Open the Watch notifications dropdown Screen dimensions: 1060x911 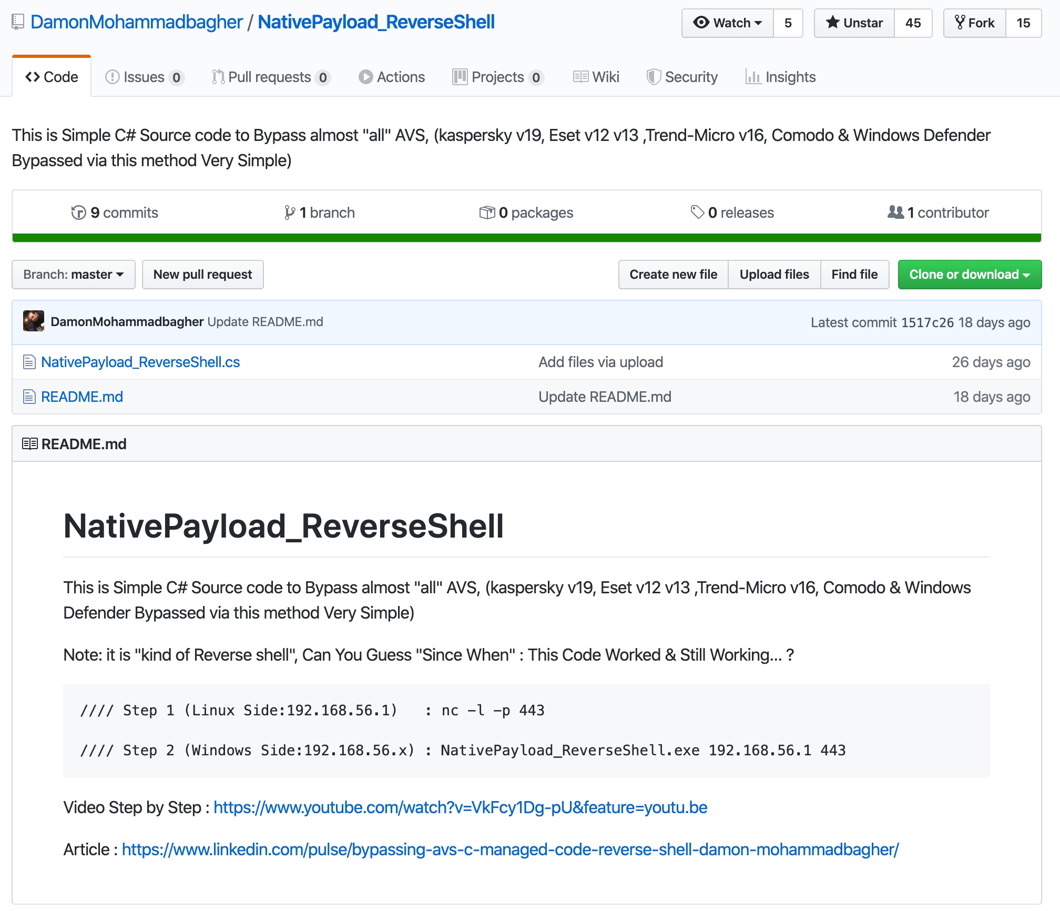point(728,23)
